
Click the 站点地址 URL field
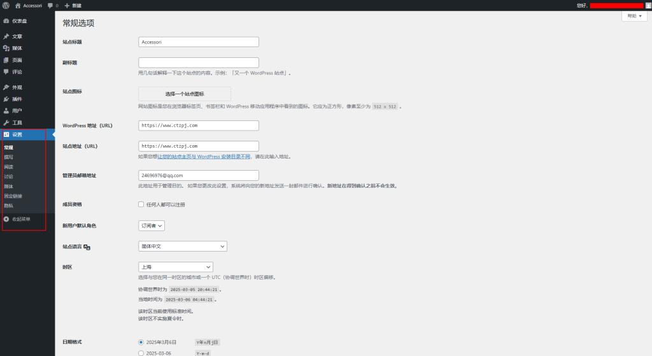[199, 146]
